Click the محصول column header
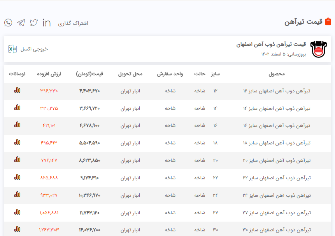 277,74
